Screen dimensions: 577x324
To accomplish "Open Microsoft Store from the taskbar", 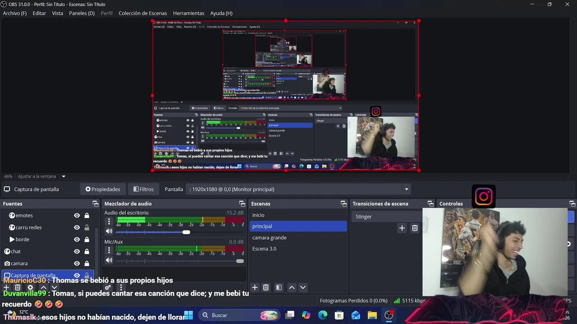I will click(339, 315).
